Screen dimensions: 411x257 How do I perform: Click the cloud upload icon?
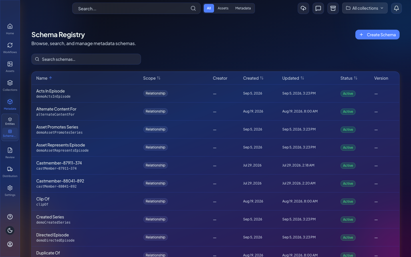(x=303, y=8)
